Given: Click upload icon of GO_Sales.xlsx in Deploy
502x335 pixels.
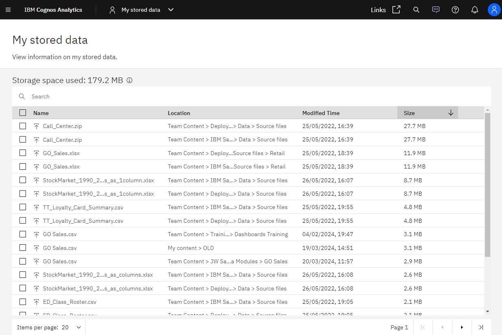Looking at the screenshot, I should click(37, 153).
